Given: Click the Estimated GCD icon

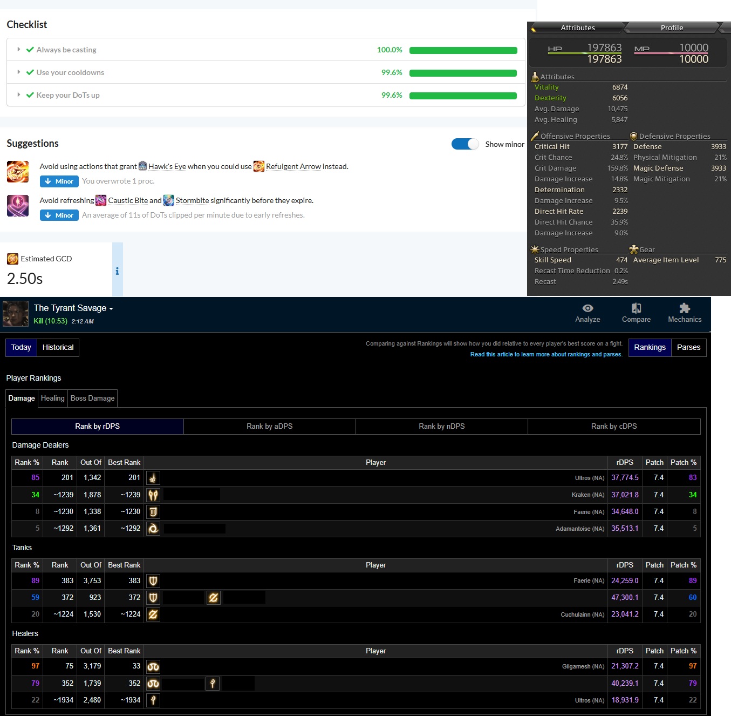Looking at the screenshot, I should pos(12,259).
